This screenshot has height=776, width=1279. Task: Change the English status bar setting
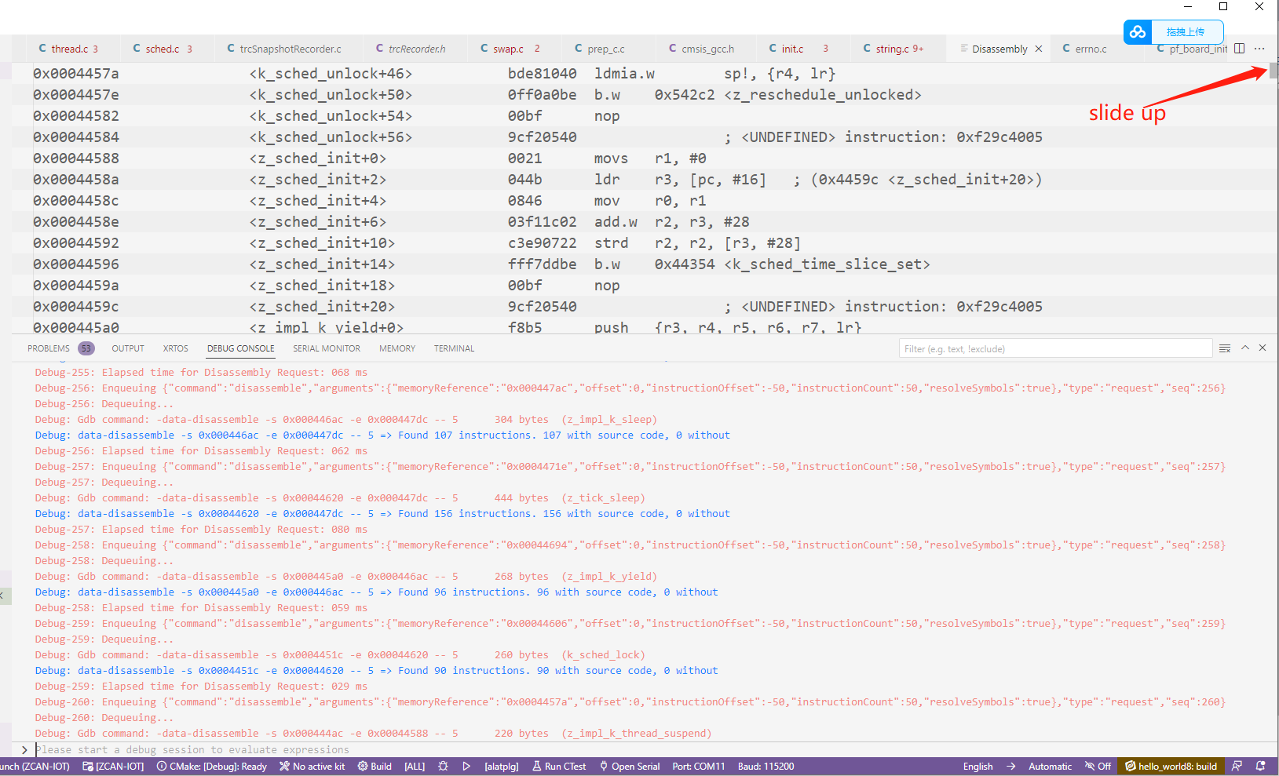pyautogui.click(x=978, y=767)
